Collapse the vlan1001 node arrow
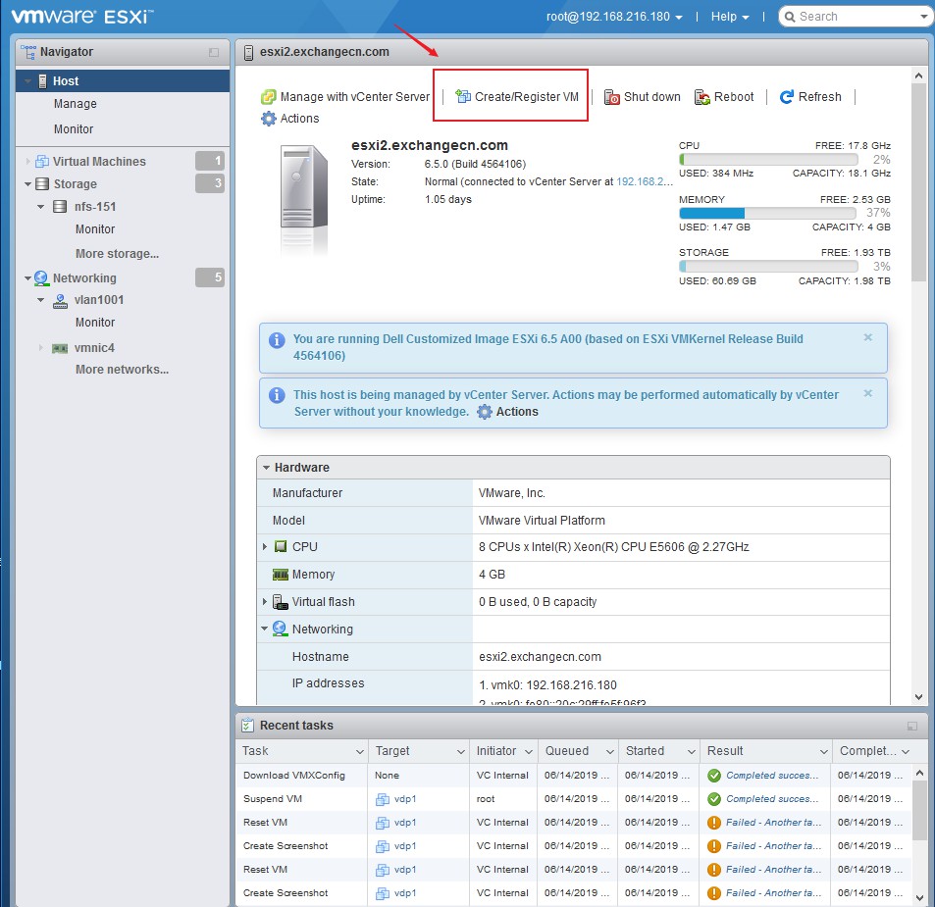 coord(40,300)
